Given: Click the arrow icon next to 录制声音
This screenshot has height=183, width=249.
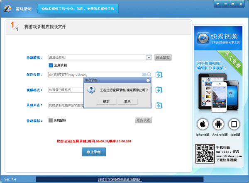Looking at the screenshot, I should click(159, 106).
